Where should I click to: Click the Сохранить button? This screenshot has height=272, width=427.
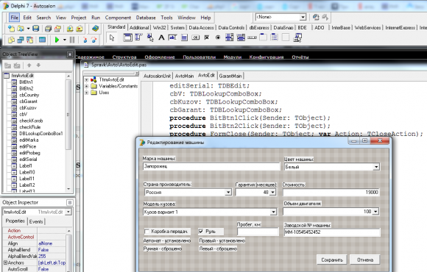tap(332, 260)
